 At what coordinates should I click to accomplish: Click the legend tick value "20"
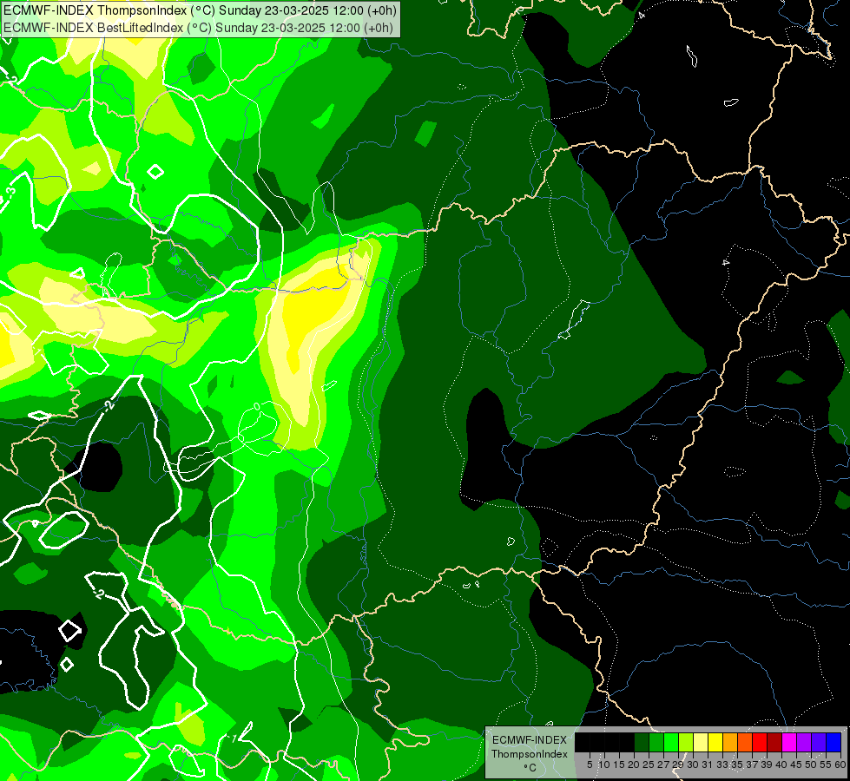[634, 765]
